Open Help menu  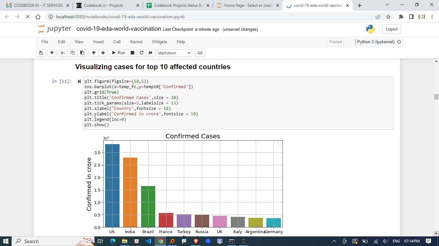coord(181,42)
